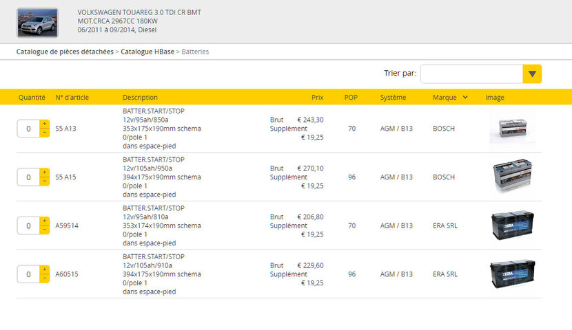Focus quantity input for article A60515
Viewport: 572px width, 330px height.
pyautogui.click(x=28, y=274)
